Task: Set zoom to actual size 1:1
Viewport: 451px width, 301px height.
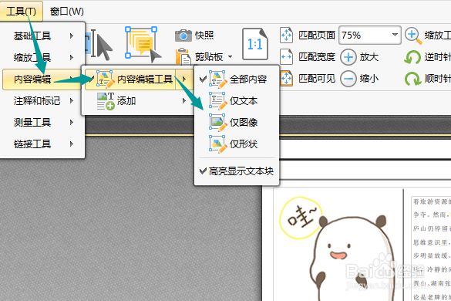Action: [255, 44]
